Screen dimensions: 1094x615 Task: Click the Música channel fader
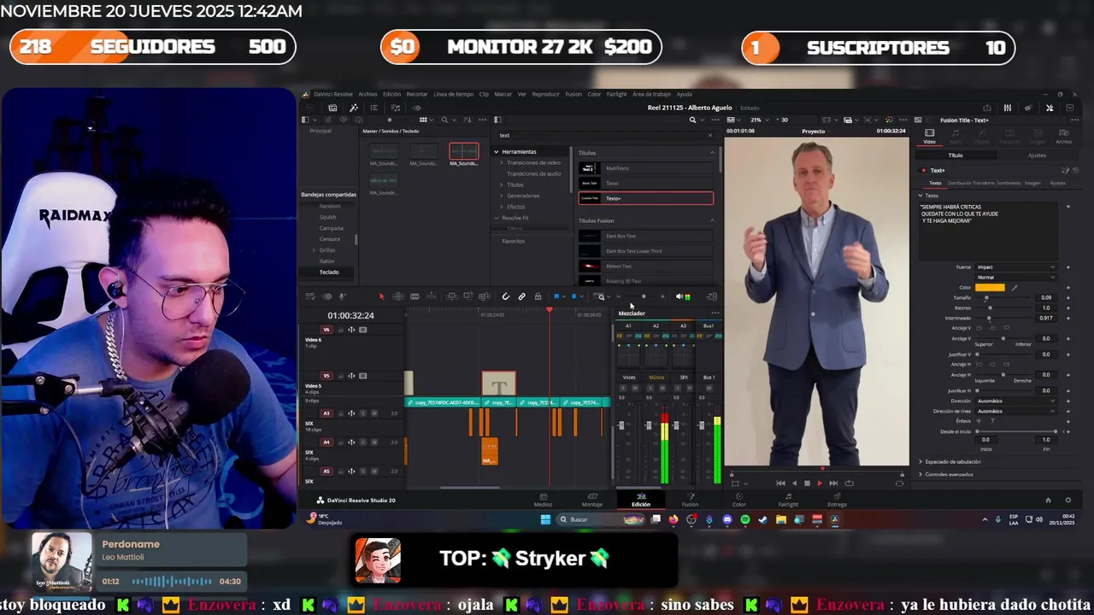(649, 425)
